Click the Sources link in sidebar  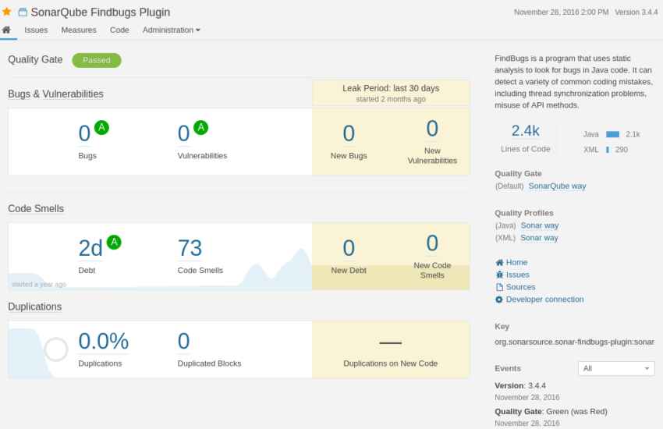tap(520, 287)
